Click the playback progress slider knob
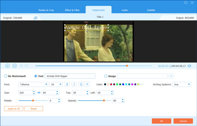Screen dimensions: 197x126 127,66
